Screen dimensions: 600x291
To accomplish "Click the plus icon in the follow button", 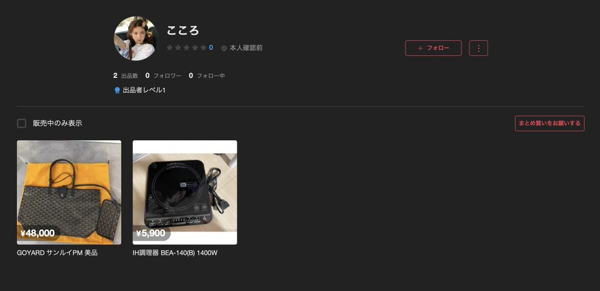I will [x=420, y=48].
